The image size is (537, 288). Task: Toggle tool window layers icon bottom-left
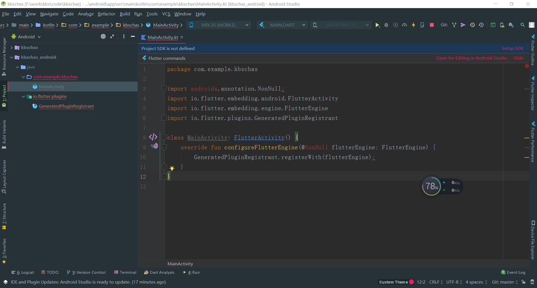tap(5, 282)
